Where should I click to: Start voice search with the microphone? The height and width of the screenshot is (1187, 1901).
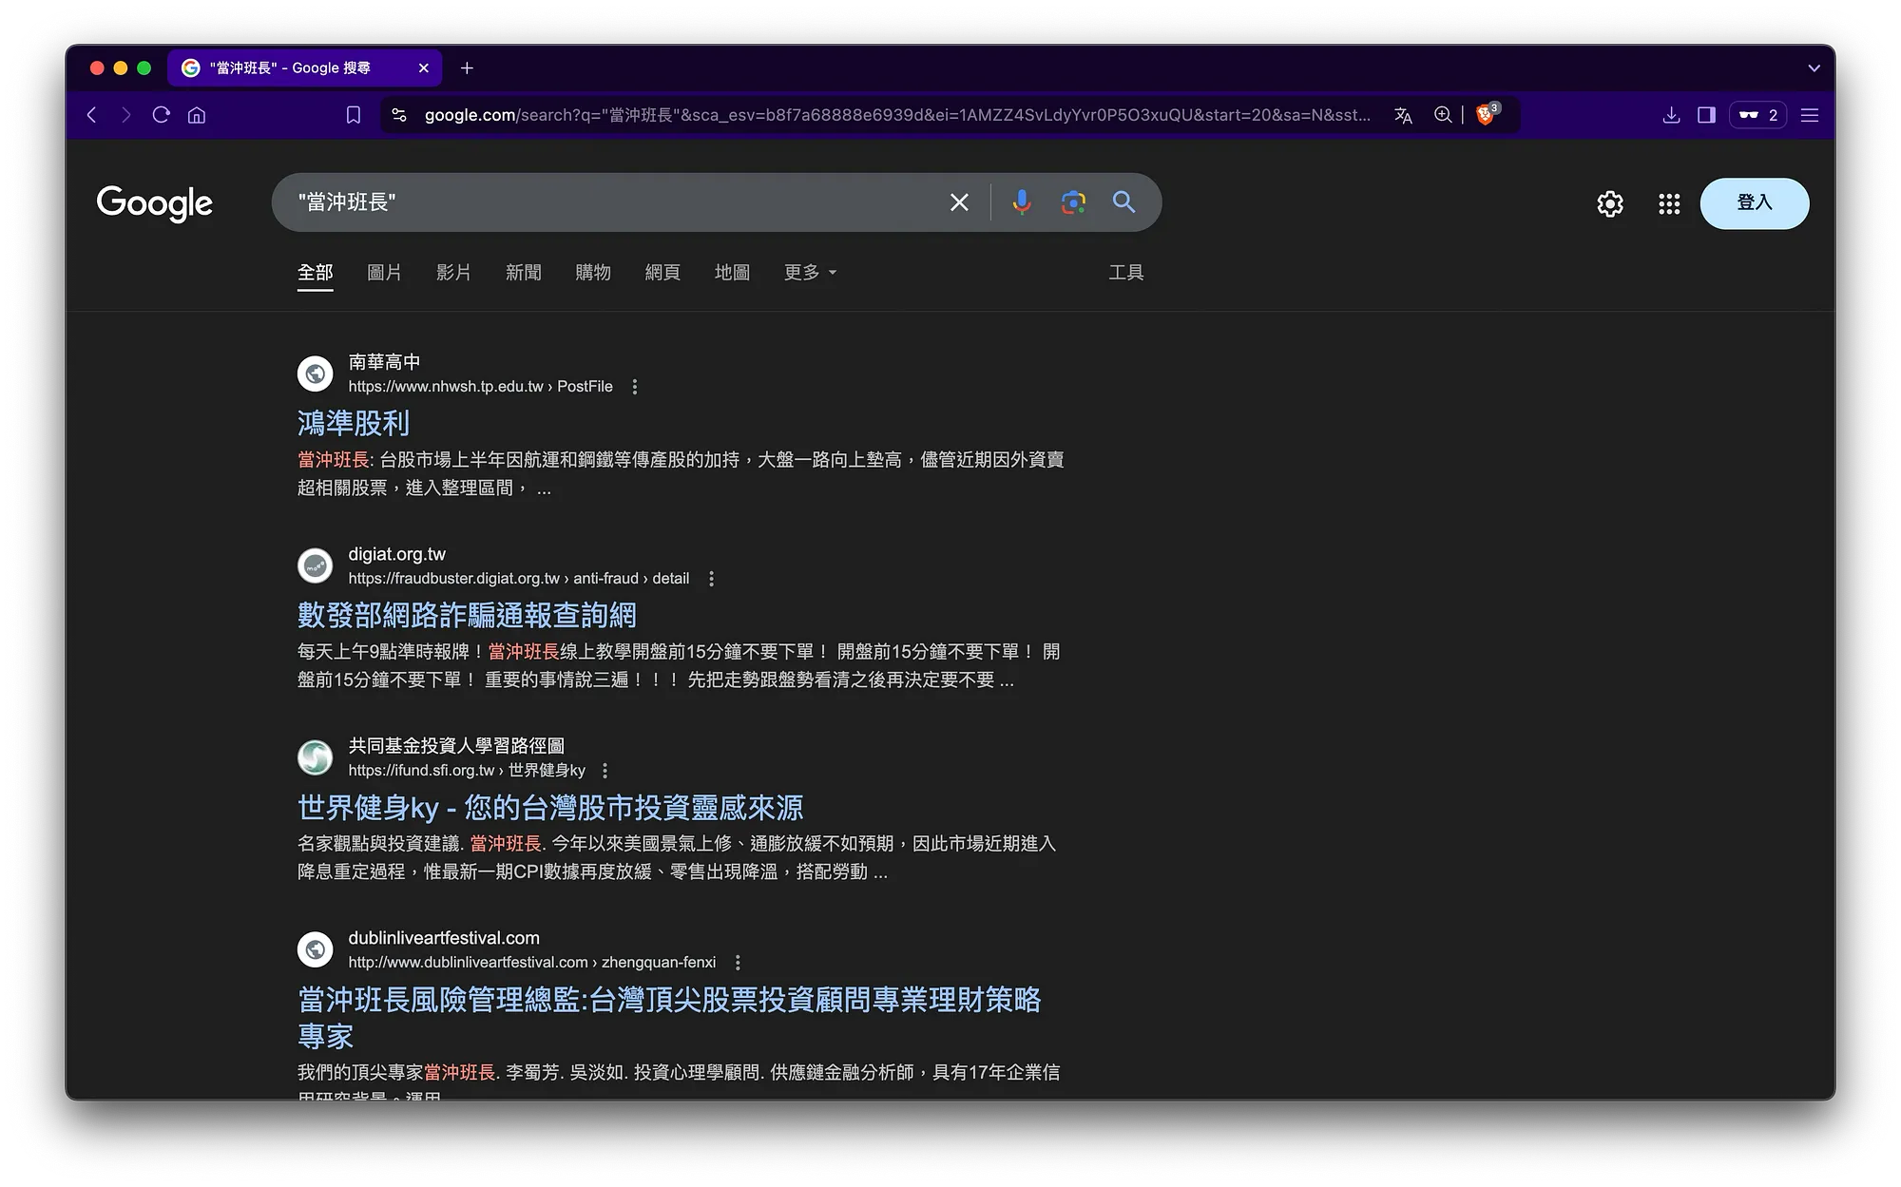coord(1022,202)
